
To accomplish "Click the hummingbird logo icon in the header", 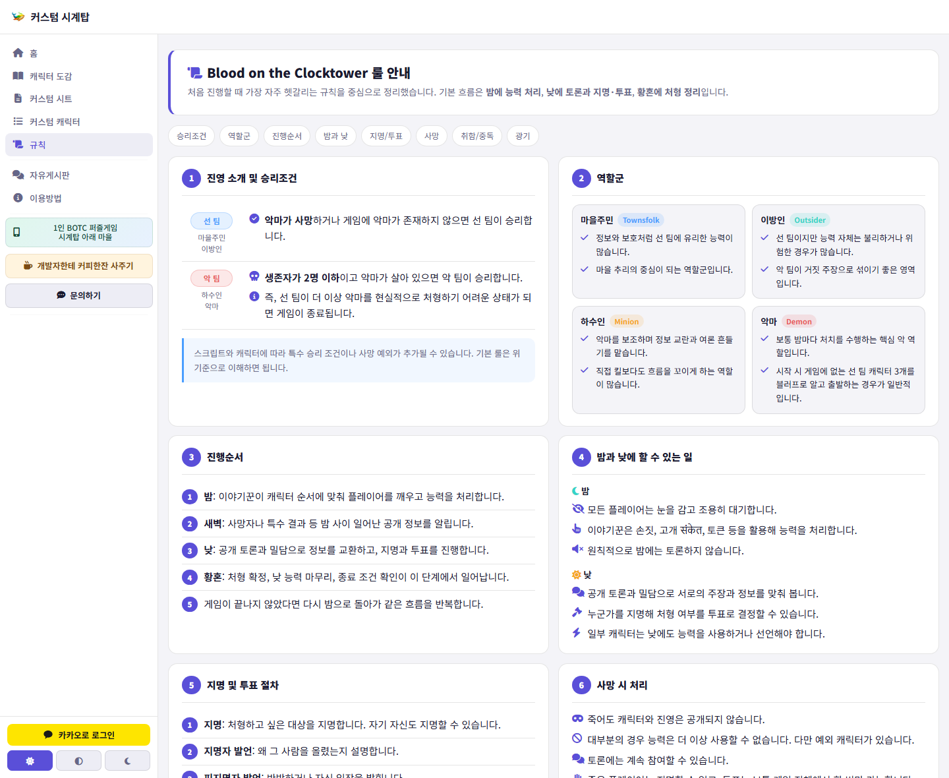I will pos(18,16).
